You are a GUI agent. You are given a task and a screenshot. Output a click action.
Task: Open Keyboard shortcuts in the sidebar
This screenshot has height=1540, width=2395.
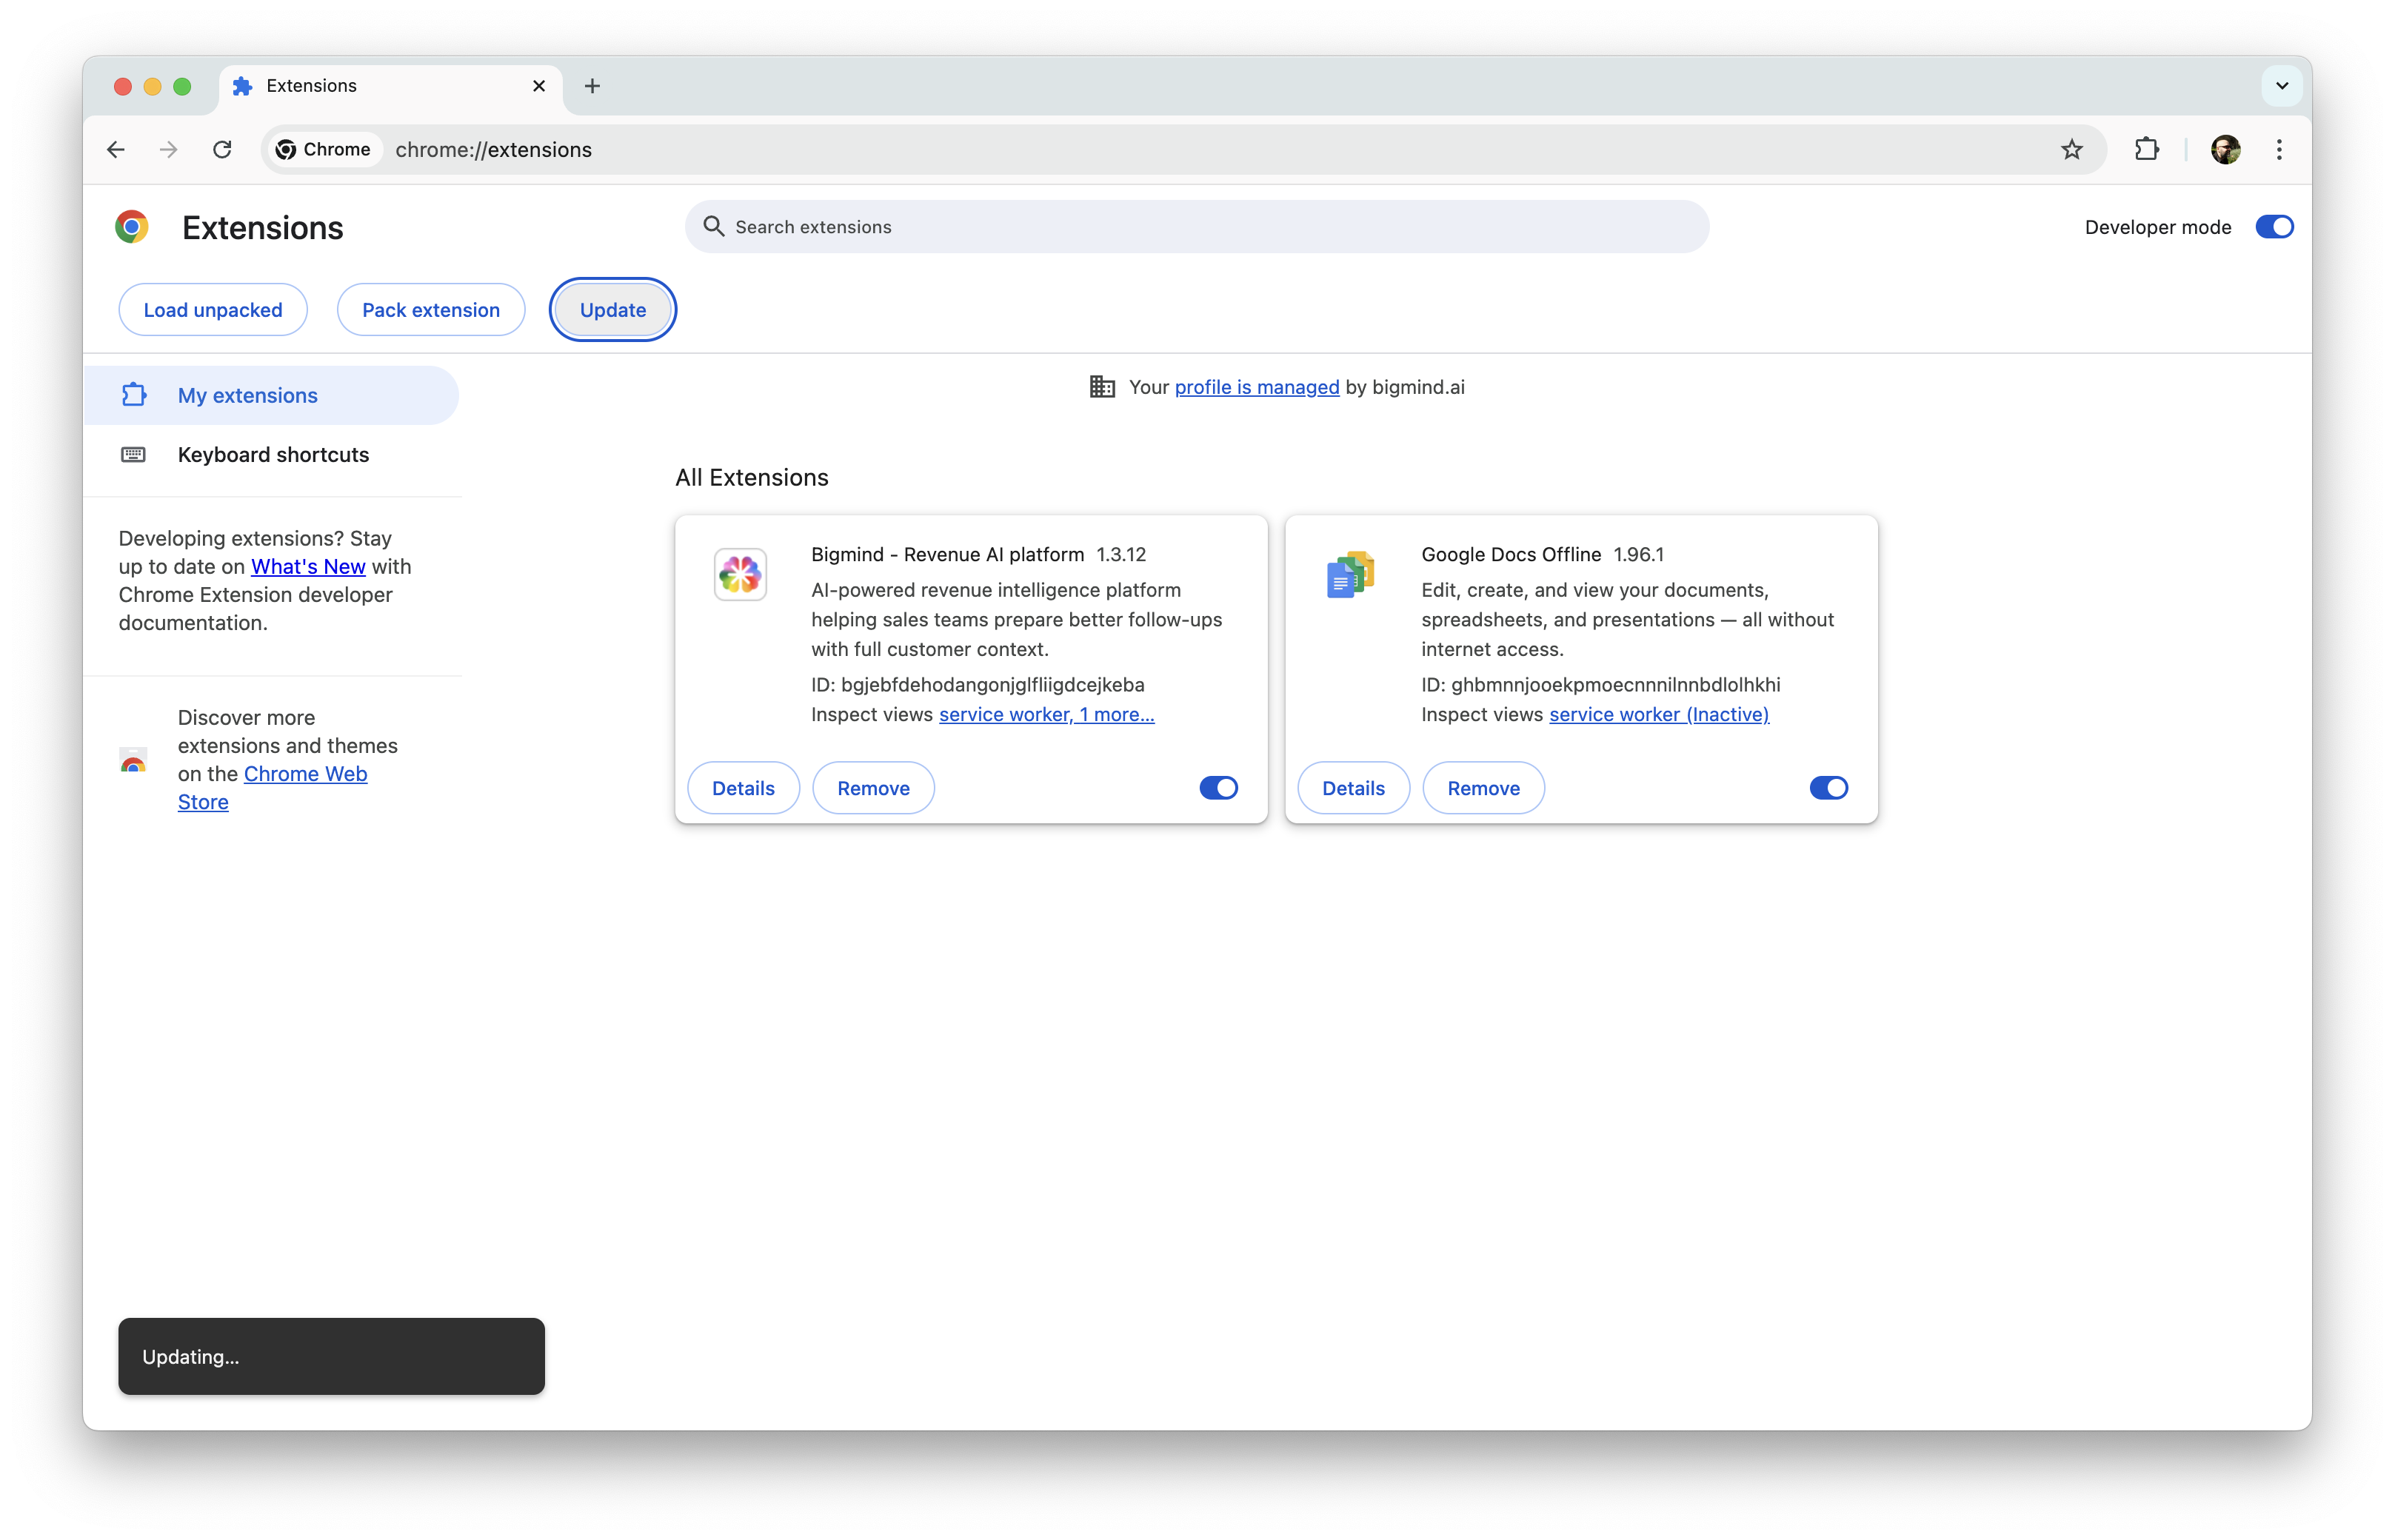(x=271, y=455)
